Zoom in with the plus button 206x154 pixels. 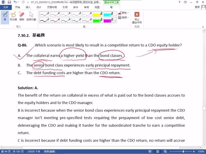point(194,151)
